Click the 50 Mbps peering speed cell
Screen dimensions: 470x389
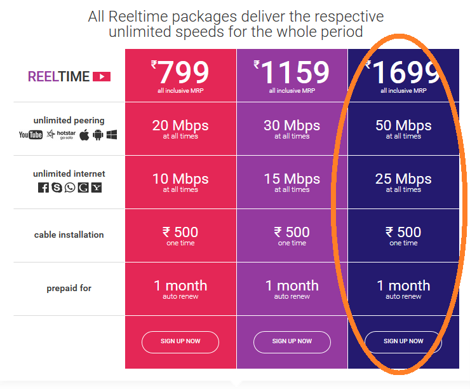point(403,128)
